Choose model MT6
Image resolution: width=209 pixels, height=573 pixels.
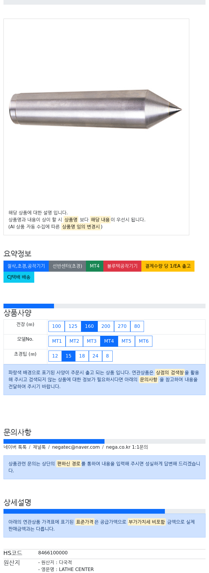click(x=144, y=341)
